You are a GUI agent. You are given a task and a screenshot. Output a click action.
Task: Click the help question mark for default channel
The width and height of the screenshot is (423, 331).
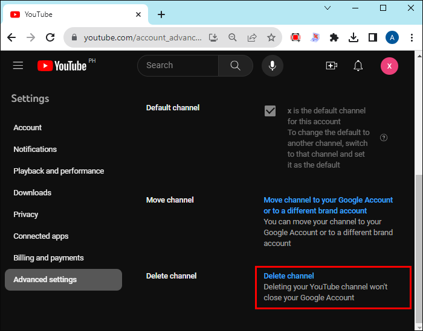[384, 138]
